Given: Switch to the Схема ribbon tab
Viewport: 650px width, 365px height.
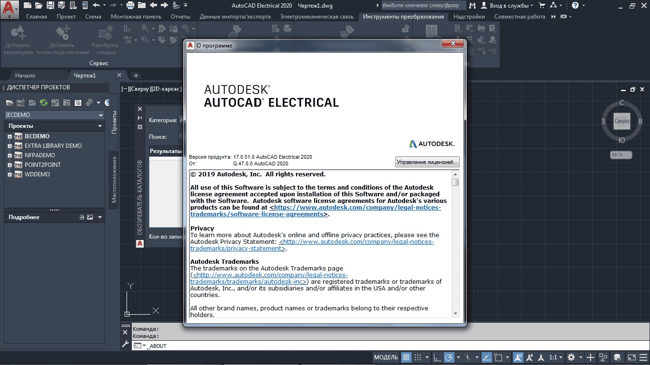Looking at the screenshot, I should (x=93, y=17).
